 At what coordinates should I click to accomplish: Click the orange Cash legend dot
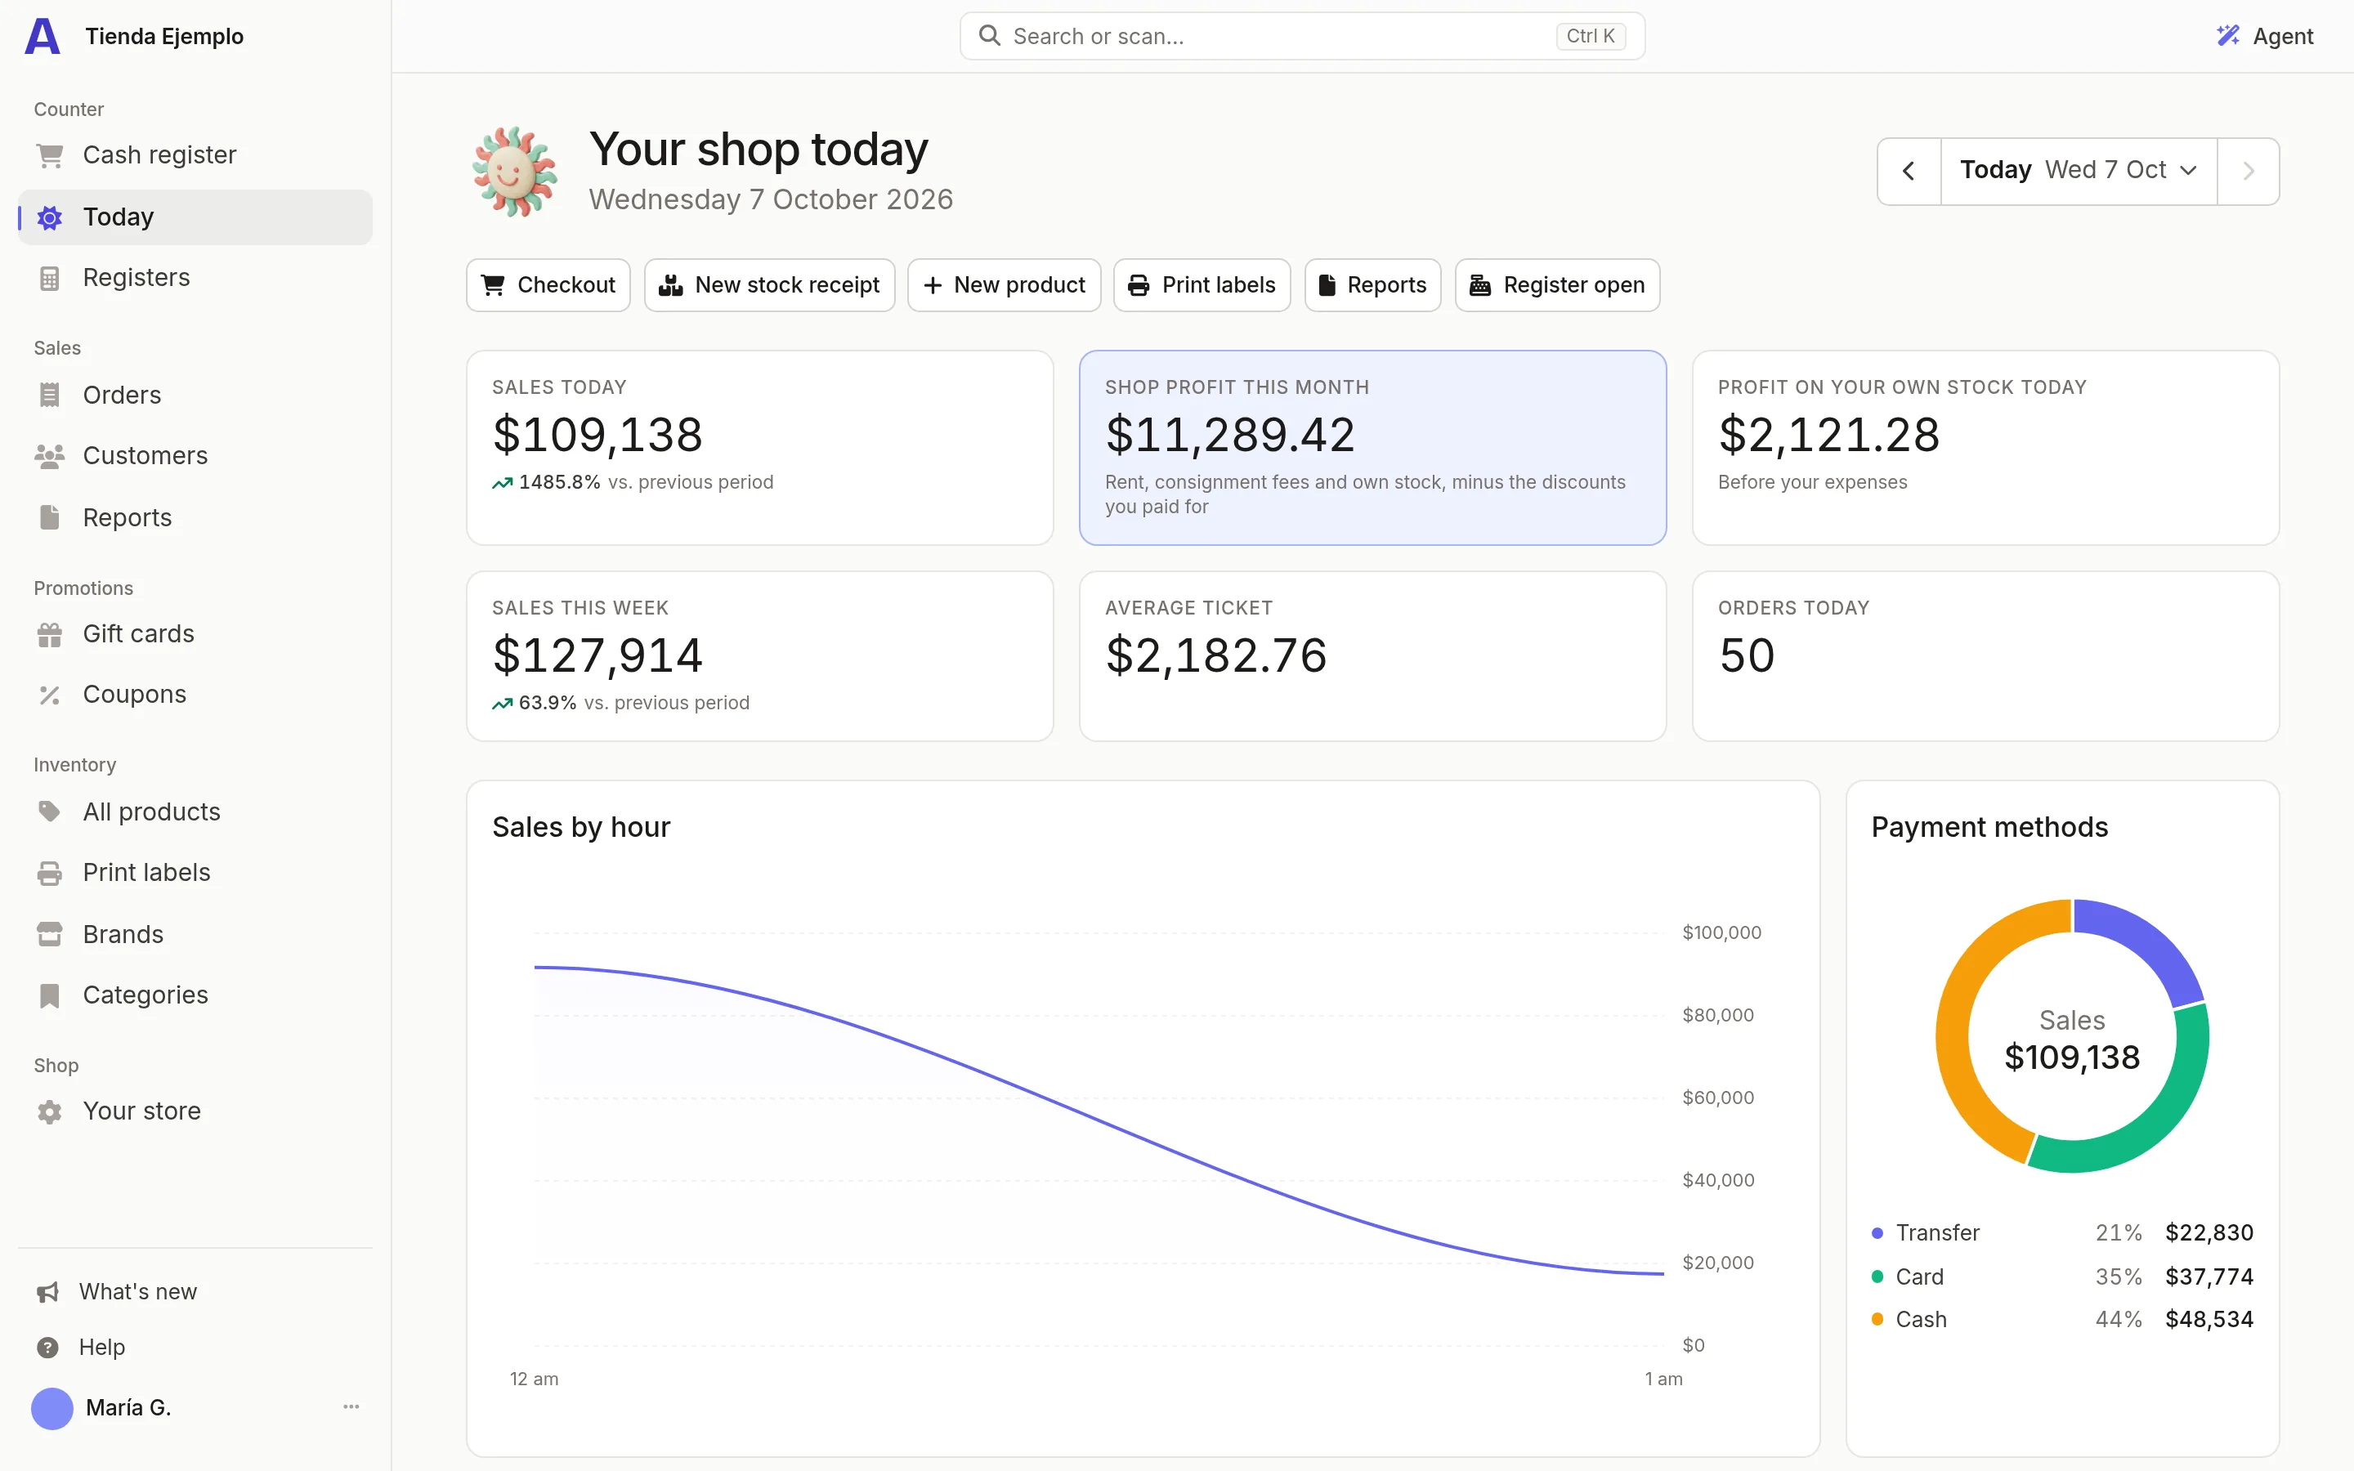click(x=1877, y=1320)
